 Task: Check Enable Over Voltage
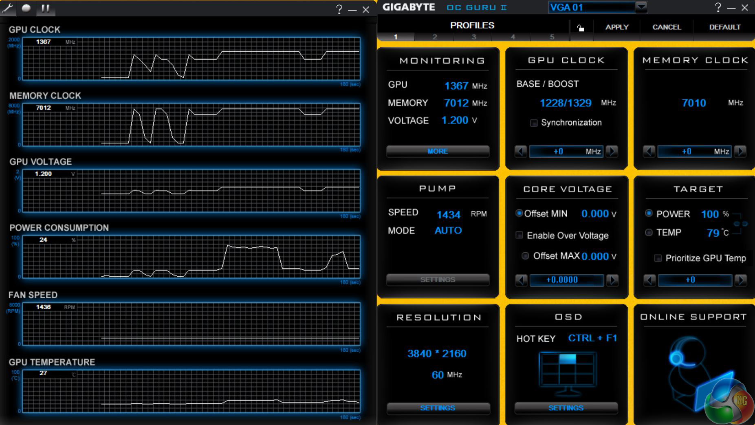[519, 235]
